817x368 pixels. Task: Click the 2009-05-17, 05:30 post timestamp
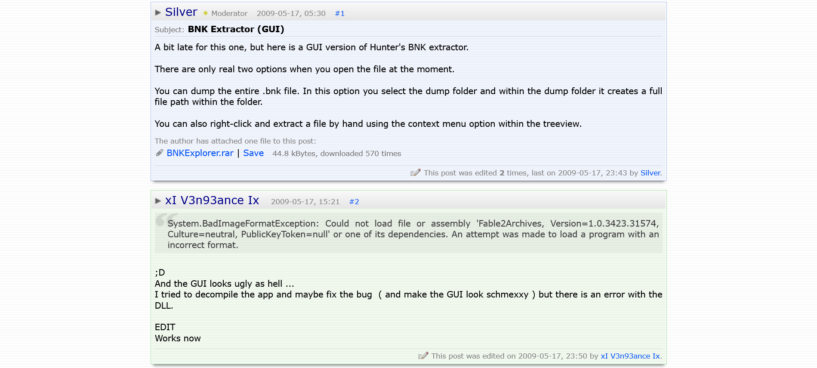tap(291, 13)
